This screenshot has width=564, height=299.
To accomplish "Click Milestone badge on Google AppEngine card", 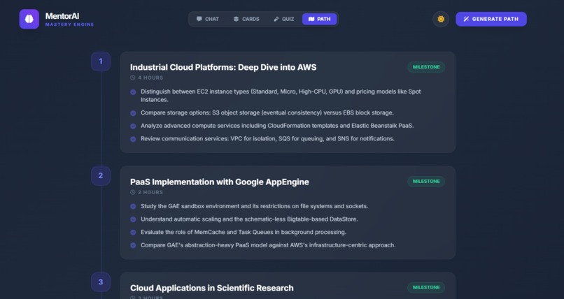I will pyautogui.click(x=426, y=181).
